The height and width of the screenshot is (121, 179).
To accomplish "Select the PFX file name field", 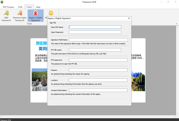I will (95, 50).
